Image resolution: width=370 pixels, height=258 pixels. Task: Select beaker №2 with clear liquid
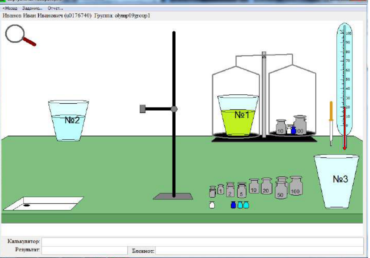point(68,121)
